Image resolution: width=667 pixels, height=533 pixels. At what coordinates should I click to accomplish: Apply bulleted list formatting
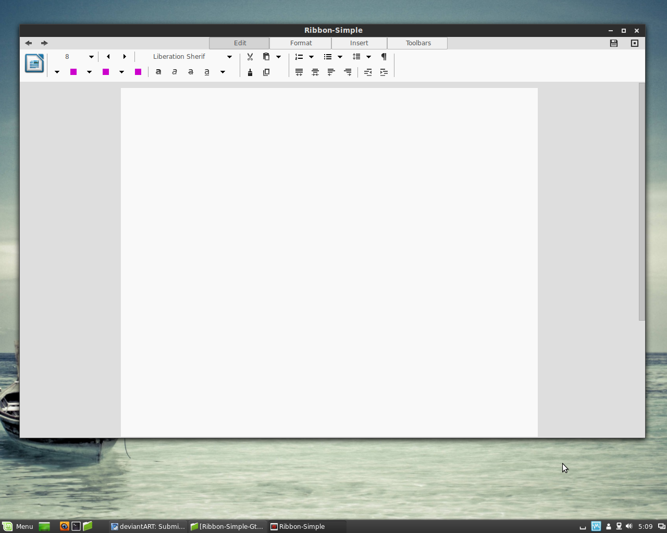pos(328,57)
